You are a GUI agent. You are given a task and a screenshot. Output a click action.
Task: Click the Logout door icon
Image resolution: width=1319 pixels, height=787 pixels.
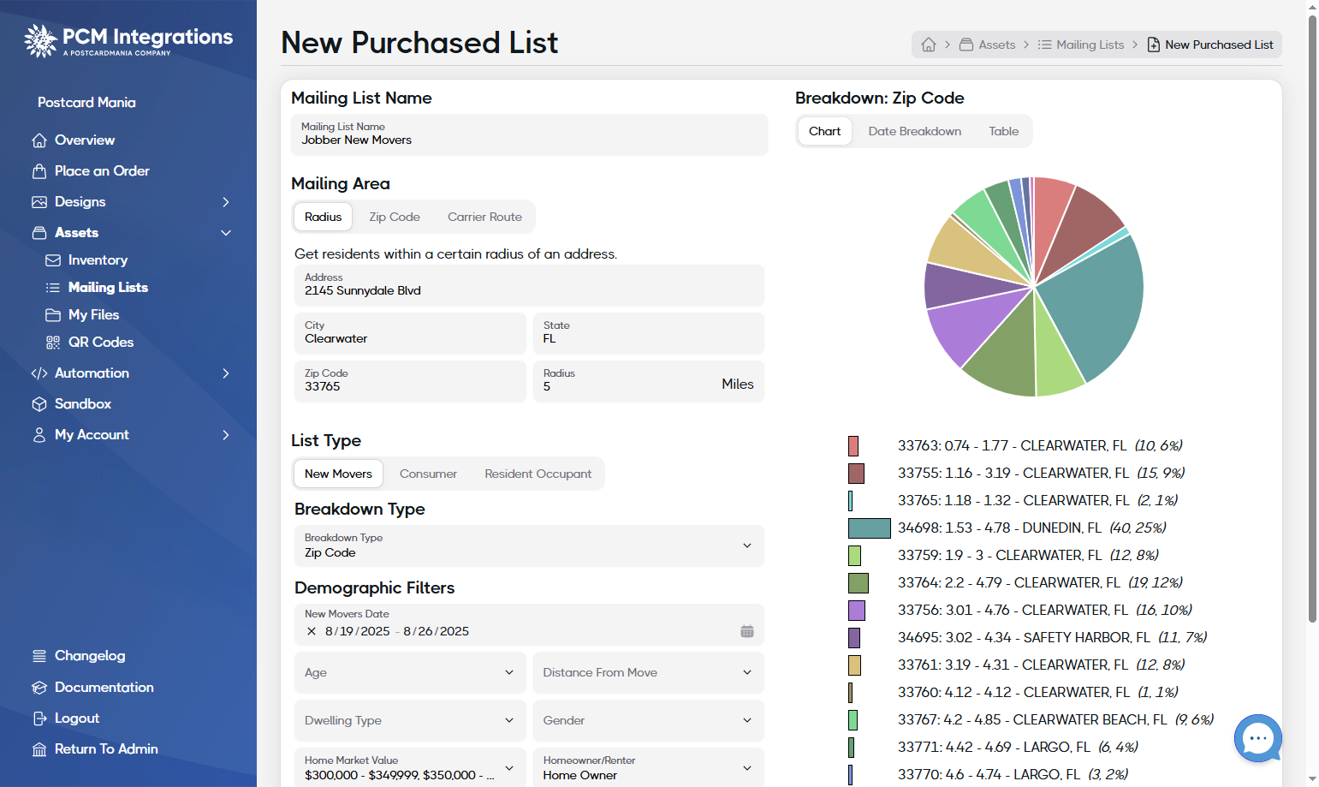[x=39, y=718]
